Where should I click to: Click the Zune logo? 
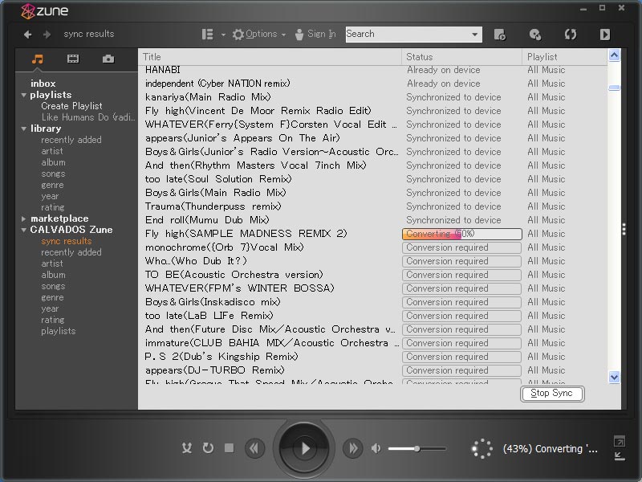coord(45,11)
